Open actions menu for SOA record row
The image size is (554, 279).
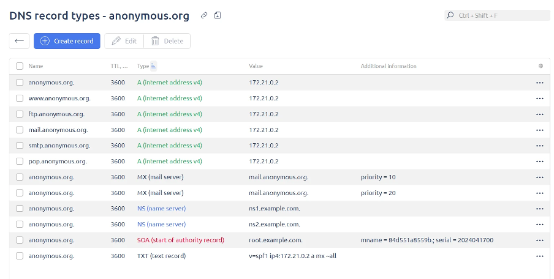539,240
